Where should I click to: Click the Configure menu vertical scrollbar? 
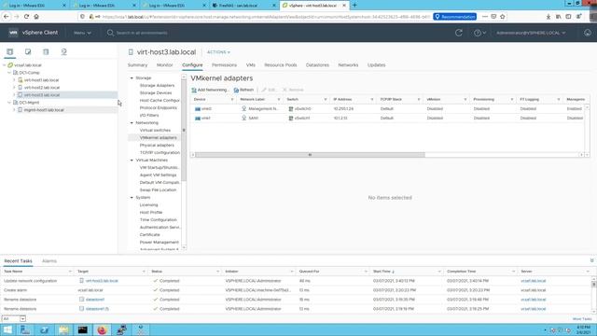pos(184,131)
